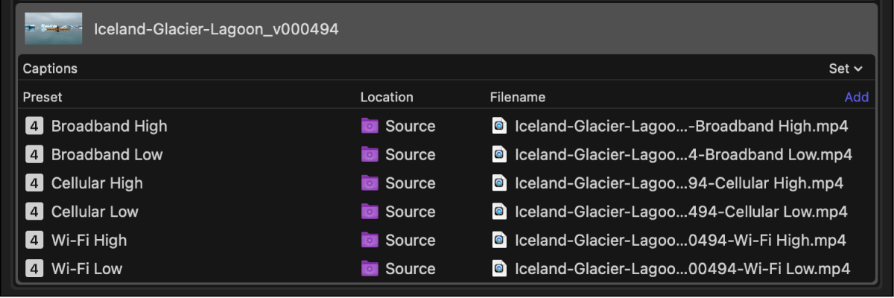Click the Source location for Broadband High

[x=410, y=126]
